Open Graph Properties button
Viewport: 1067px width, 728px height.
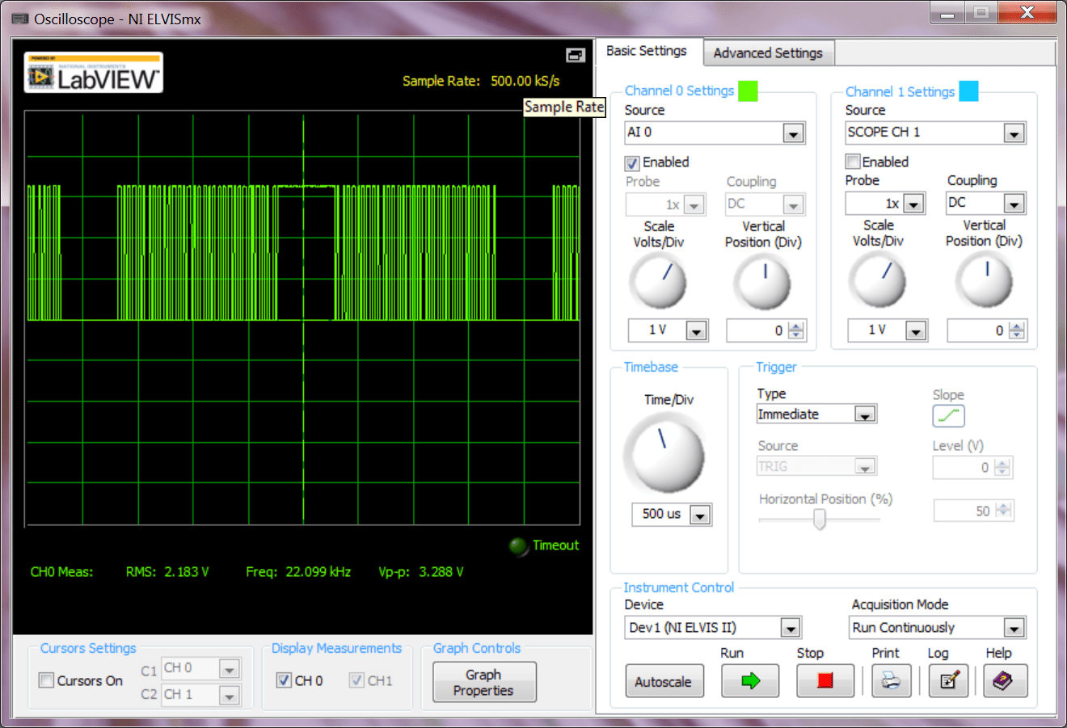(483, 682)
